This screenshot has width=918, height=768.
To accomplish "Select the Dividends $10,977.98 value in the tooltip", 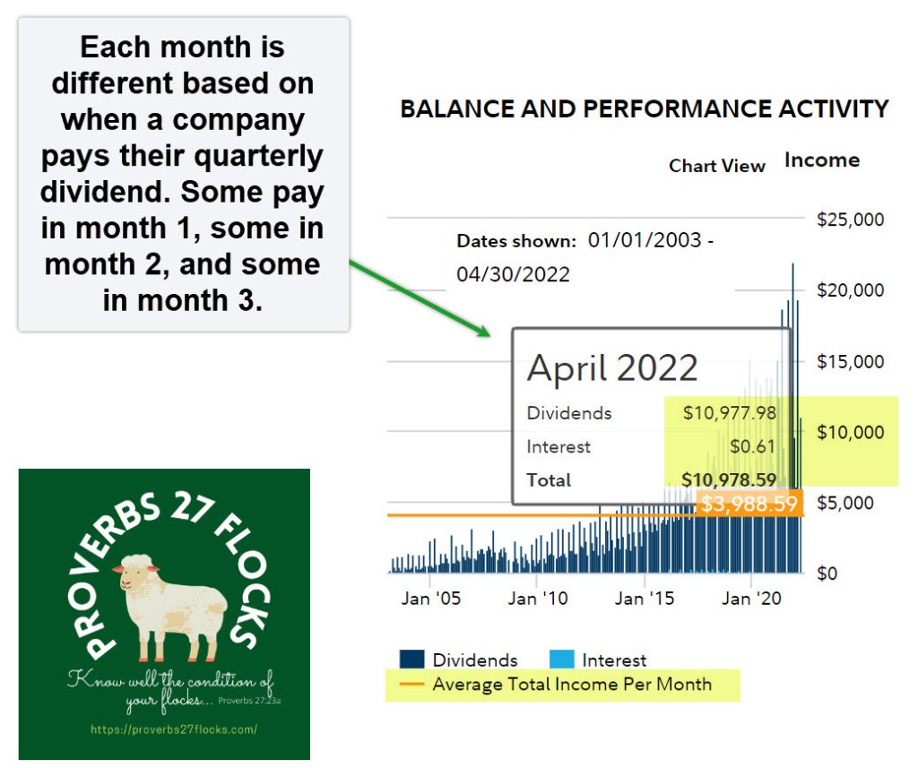I will click(x=729, y=413).
